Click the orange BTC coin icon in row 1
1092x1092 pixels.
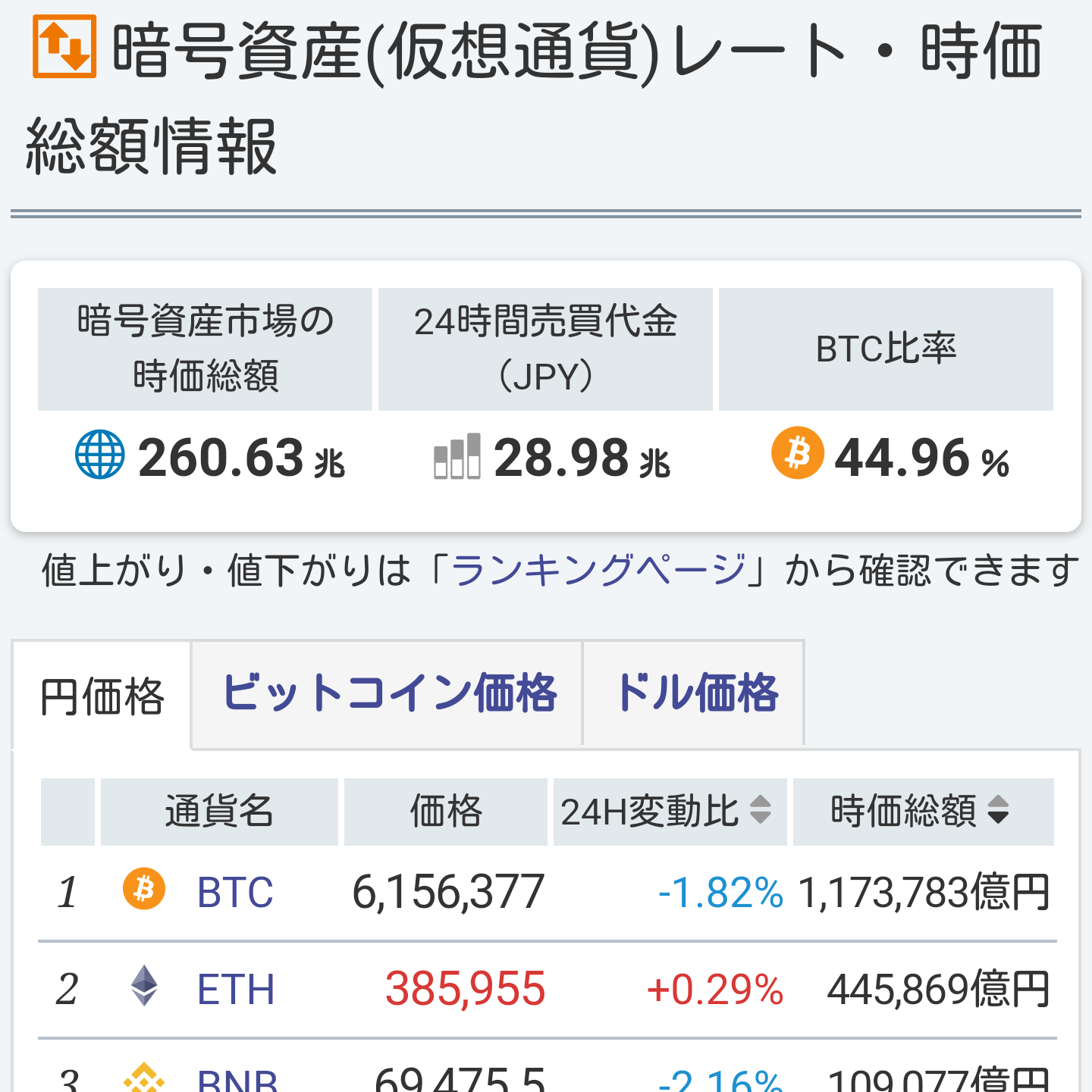144,889
